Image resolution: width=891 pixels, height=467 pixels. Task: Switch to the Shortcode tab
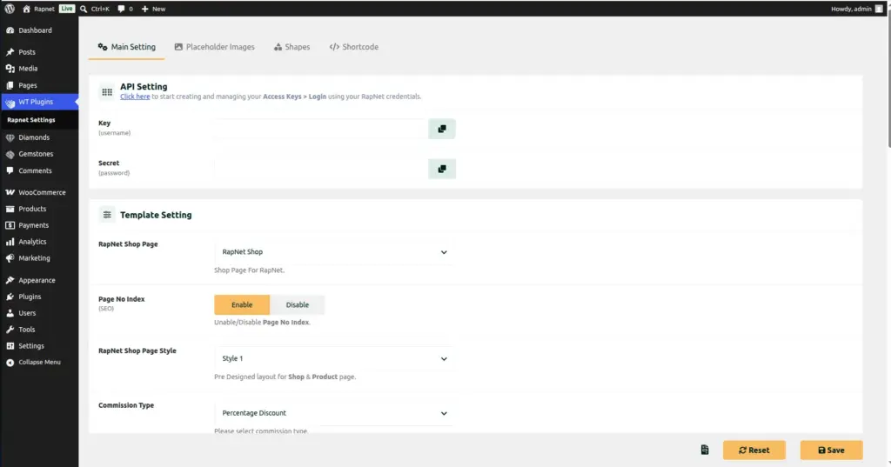pyautogui.click(x=354, y=47)
